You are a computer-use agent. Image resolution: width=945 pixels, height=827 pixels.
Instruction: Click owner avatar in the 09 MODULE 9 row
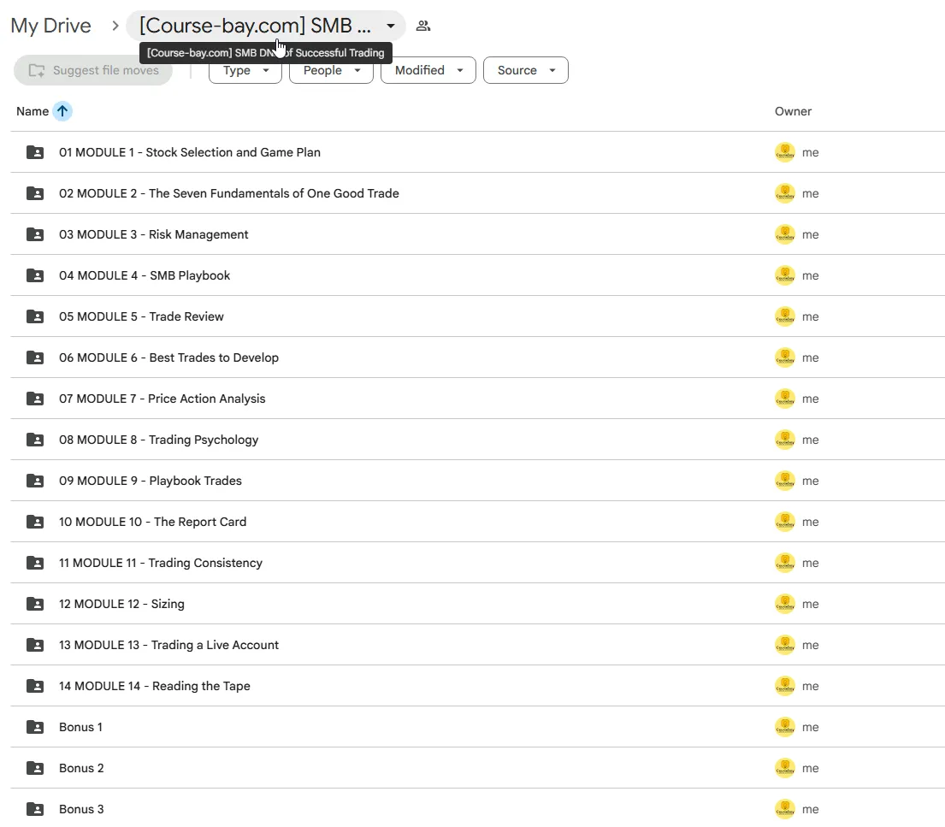point(785,481)
